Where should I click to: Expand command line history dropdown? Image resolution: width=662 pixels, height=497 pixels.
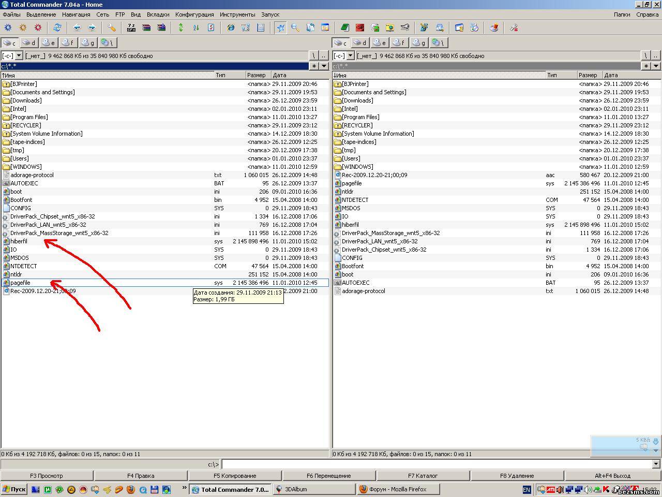pyautogui.click(x=656, y=464)
